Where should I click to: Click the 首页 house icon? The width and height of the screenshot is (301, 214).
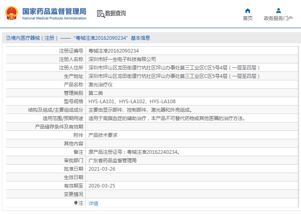(248, 10)
